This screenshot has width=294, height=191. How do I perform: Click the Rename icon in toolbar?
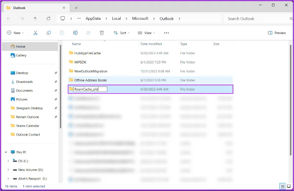tap(75, 33)
